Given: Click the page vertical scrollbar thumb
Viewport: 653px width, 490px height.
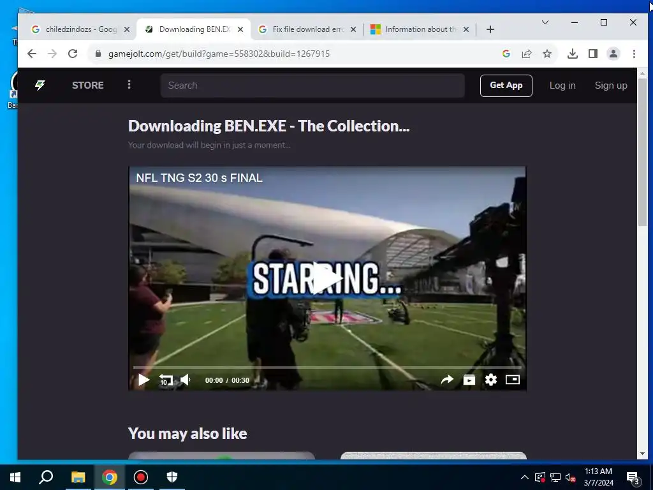Looking at the screenshot, I should 642,152.
